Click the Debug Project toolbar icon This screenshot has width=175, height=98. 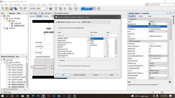(70, 8)
